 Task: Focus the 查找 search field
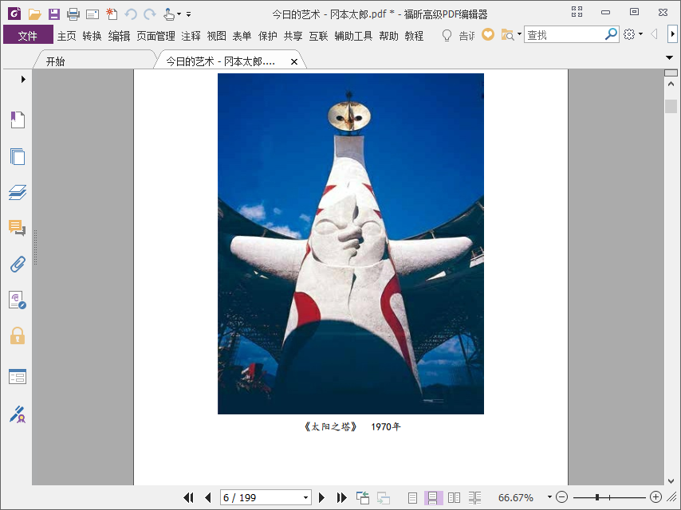point(564,35)
